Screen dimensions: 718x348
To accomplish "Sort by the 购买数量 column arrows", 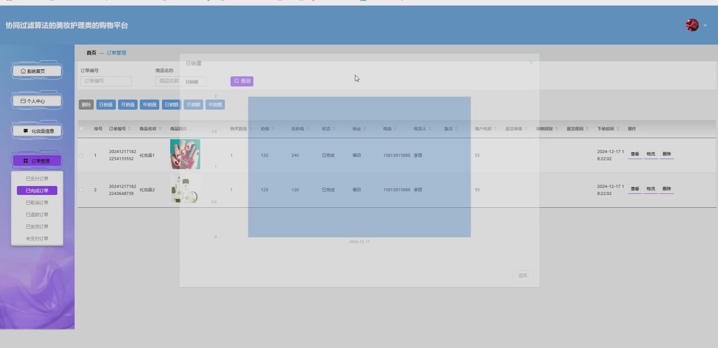I will point(251,129).
